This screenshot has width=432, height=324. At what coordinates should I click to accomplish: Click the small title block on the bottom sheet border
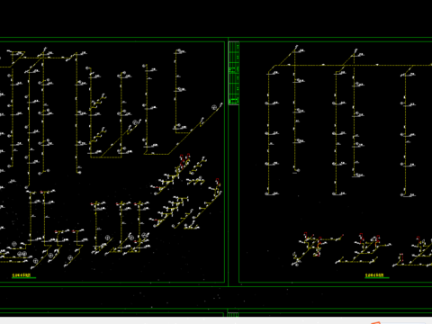point(233,314)
